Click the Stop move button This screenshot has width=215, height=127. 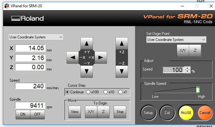click(120, 112)
